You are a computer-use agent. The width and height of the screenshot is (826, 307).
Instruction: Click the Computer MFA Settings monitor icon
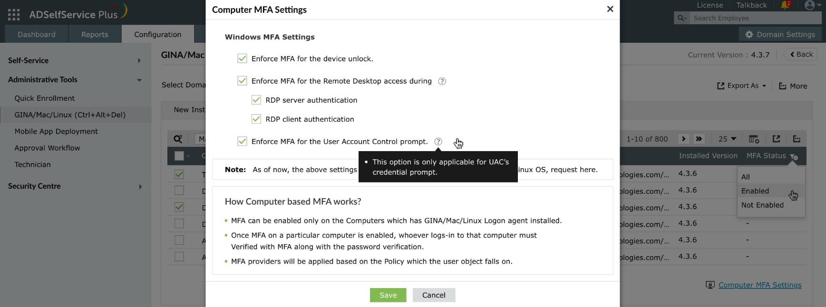click(x=710, y=285)
